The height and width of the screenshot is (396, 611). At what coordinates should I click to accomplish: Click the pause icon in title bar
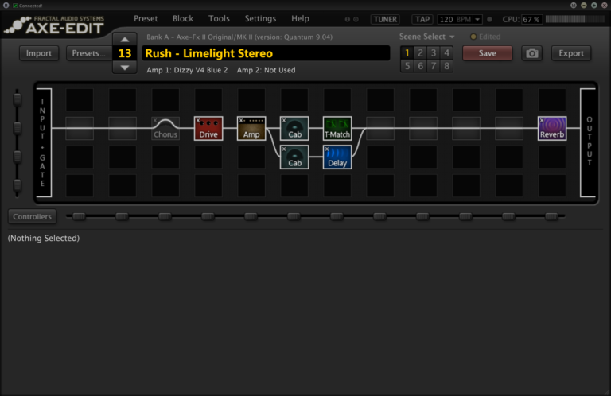pos(6,6)
